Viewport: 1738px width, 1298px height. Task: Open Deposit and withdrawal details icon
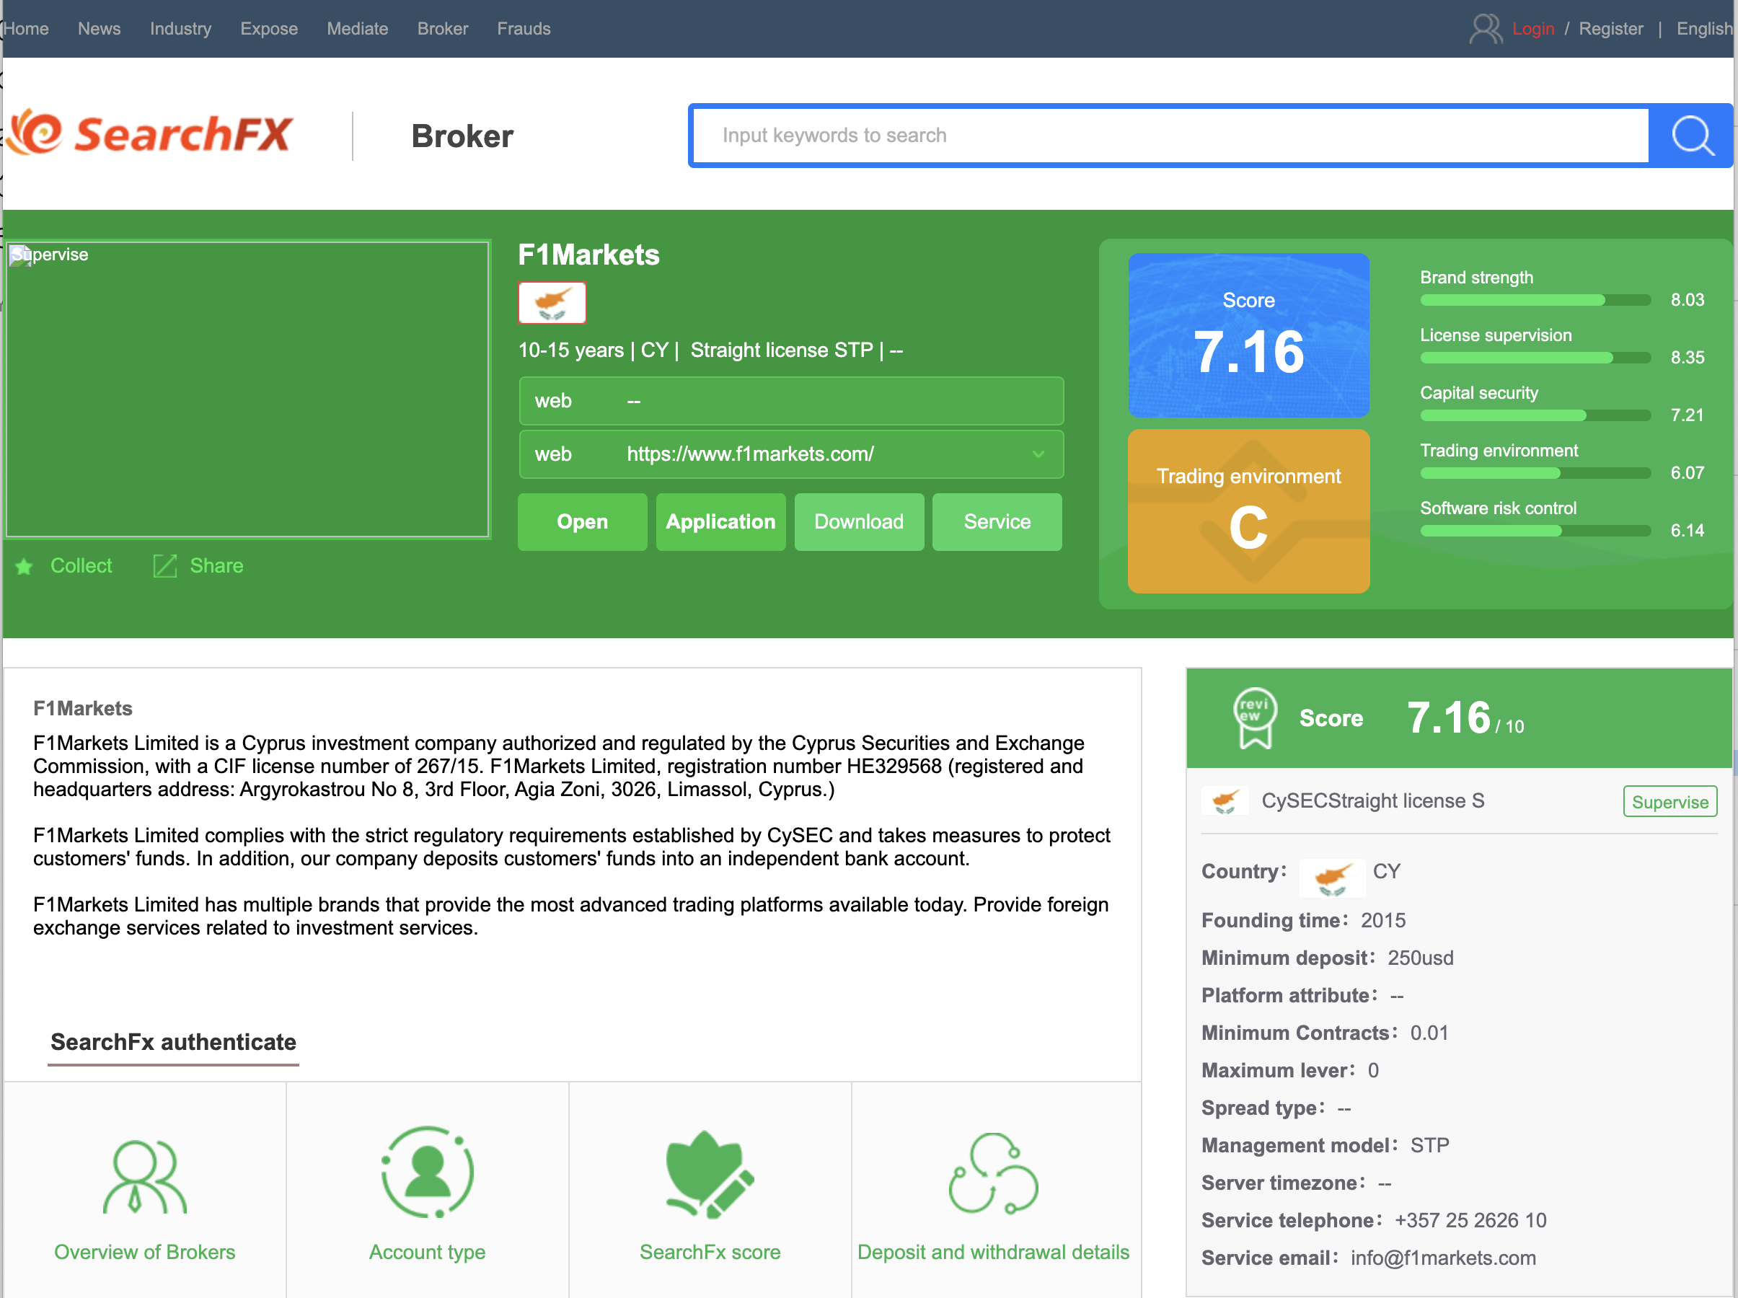tap(993, 1175)
